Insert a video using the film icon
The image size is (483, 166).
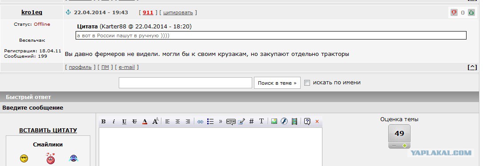[294, 122]
